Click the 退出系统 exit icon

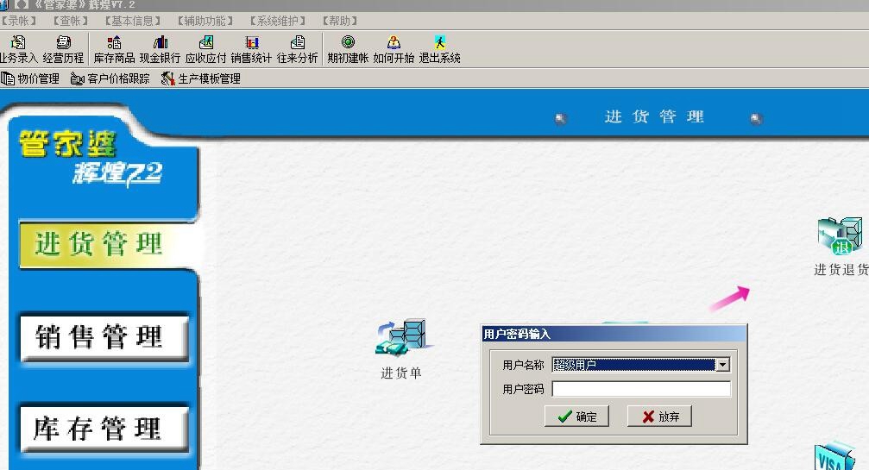tap(439, 49)
